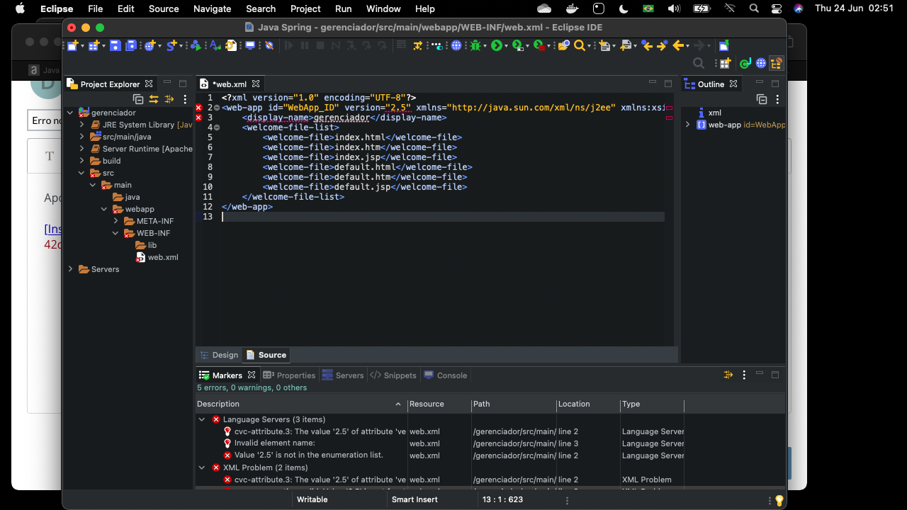Toggle folding for line 2 web-app
The width and height of the screenshot is (907, 510).
(217, 108)
